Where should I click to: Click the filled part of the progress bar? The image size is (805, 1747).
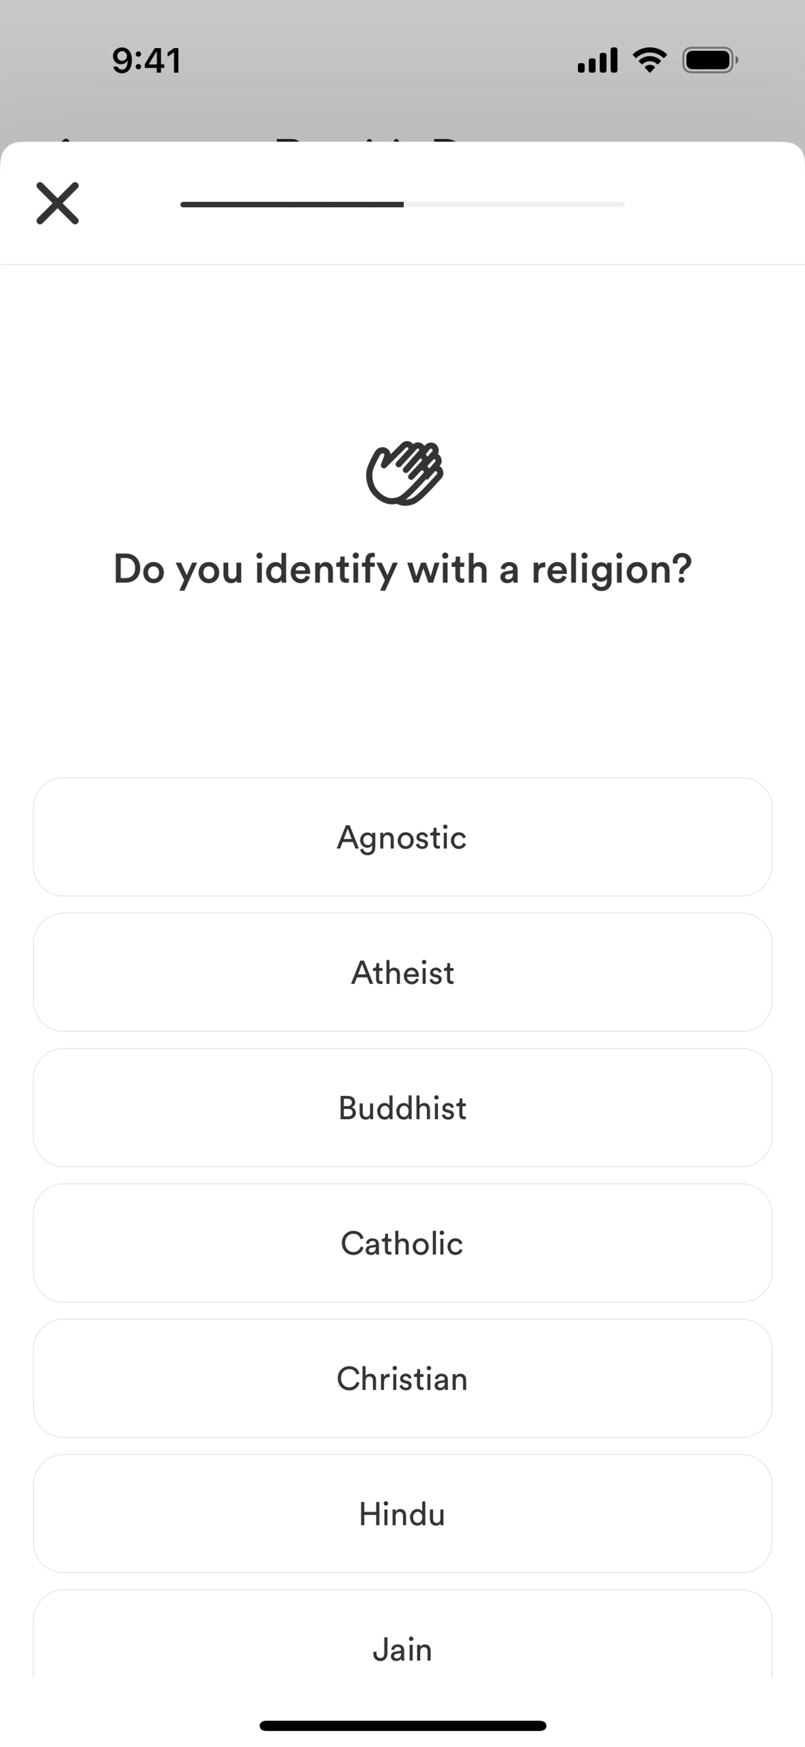coord(291,204)
